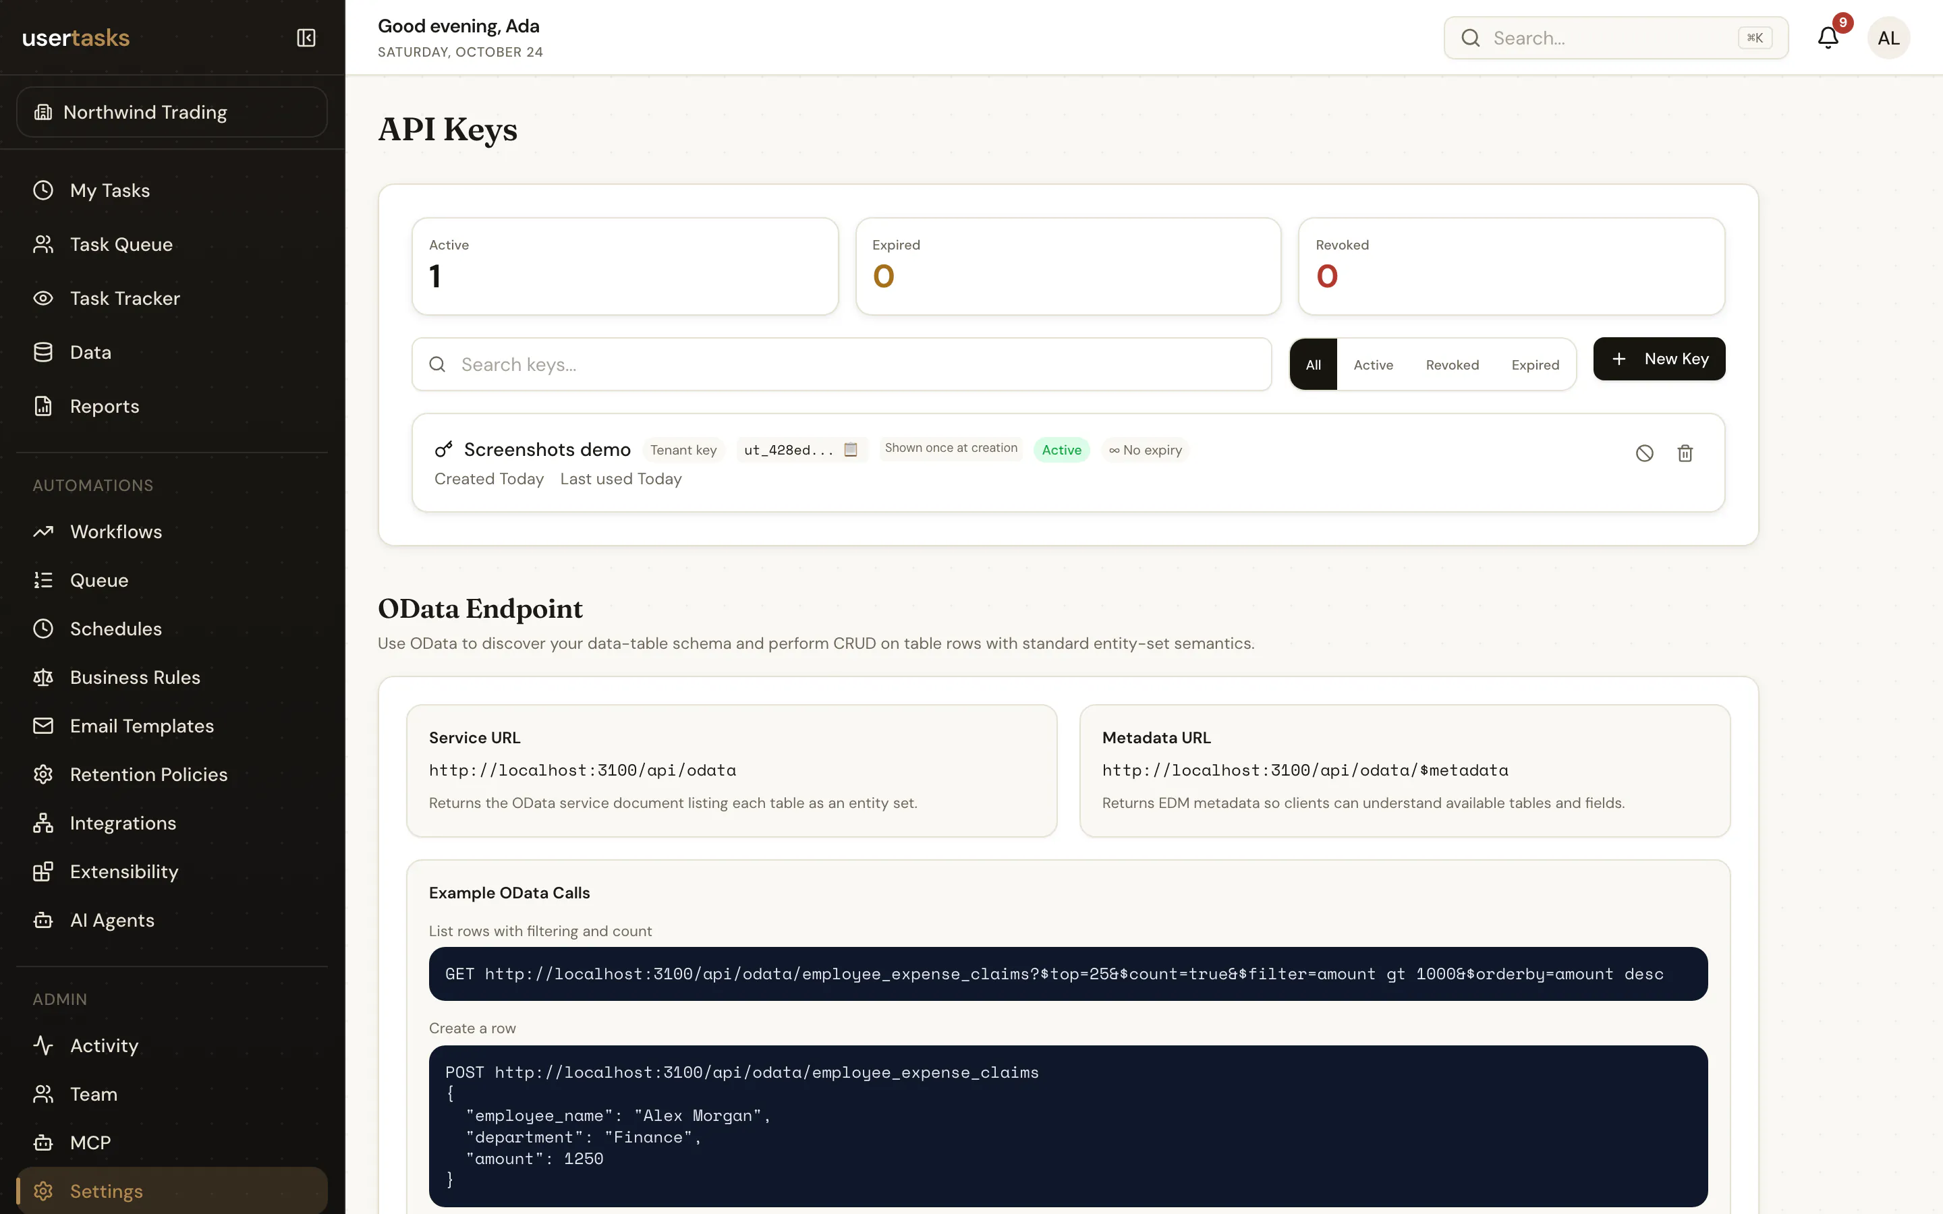Focus the global Search box
This screenshot has height=1214, width=1943.
pyautogui.click(x=1615, y=38)
